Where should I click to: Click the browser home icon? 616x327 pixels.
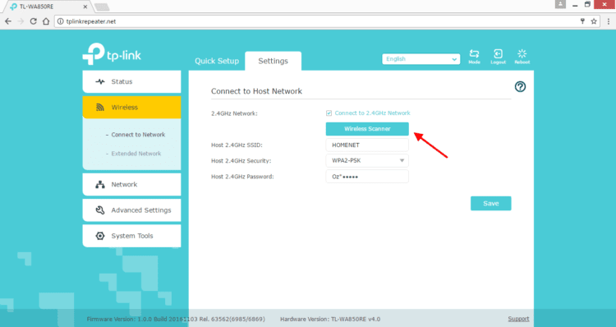pyautogui.click(x=46, y=21)
